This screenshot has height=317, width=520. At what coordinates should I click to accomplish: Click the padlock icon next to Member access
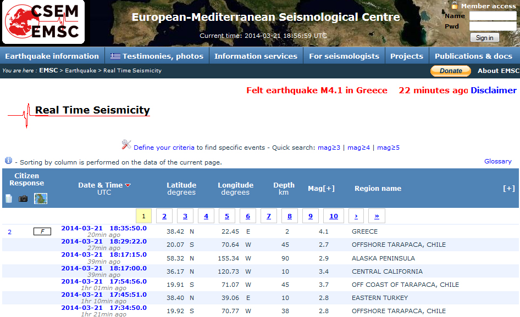coord(455,5)
